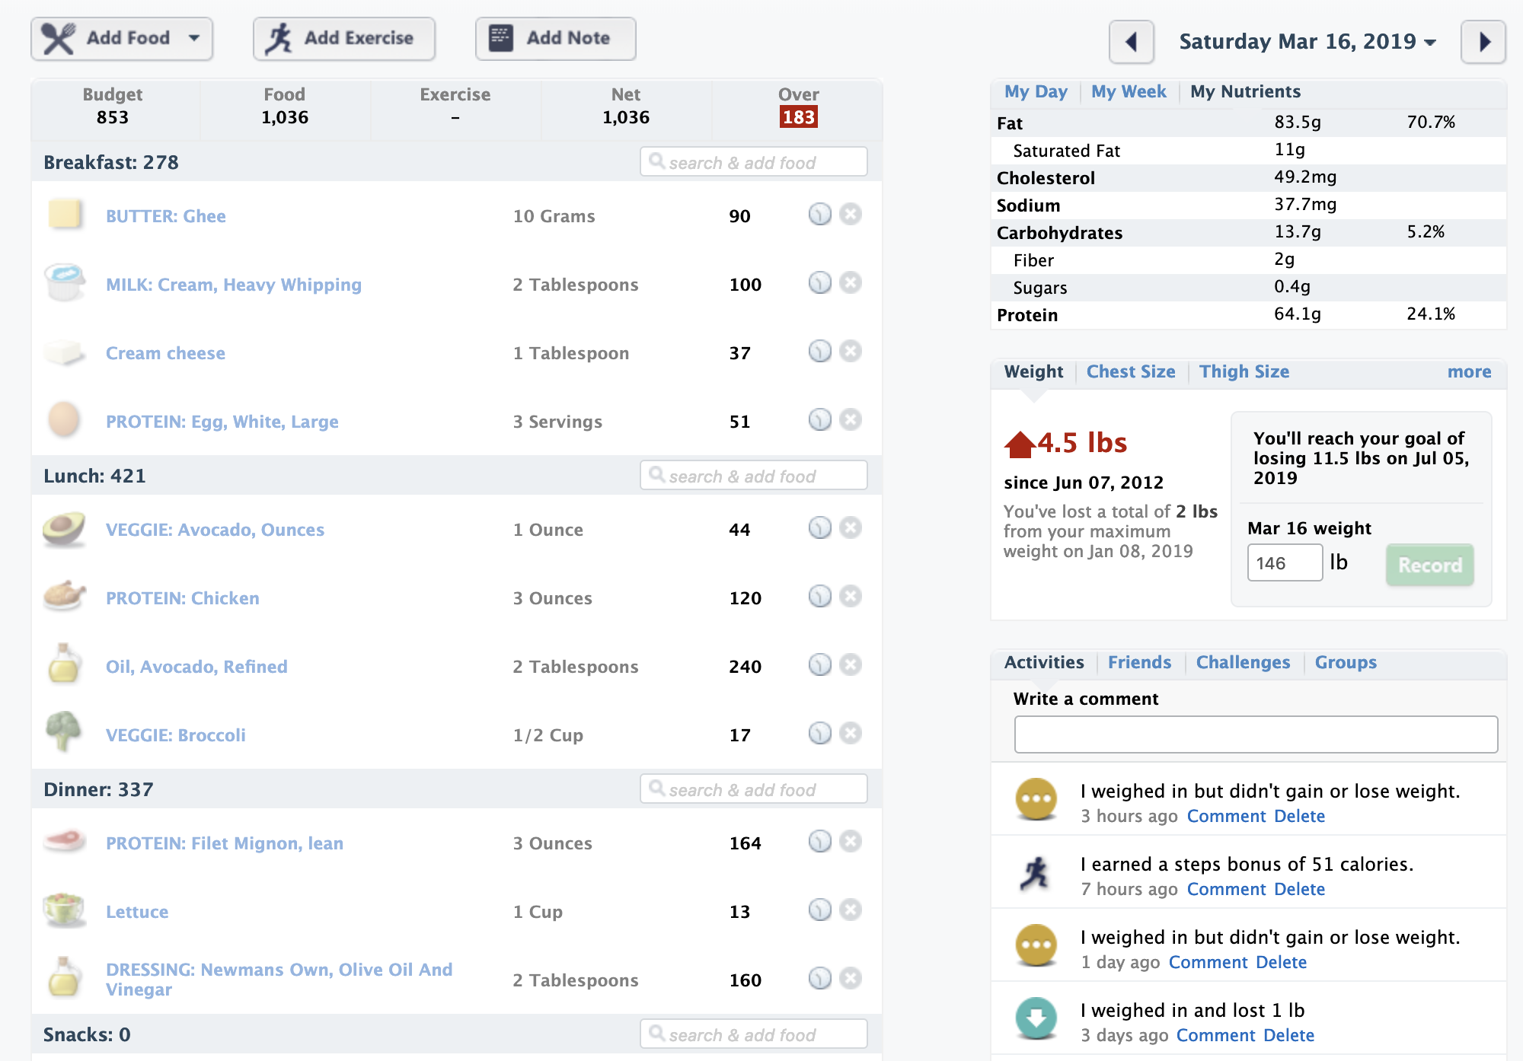Delete the PROTEIN: Chicken entry
Viewport: 1523px width, 1061px height.
tap(851, 597)
